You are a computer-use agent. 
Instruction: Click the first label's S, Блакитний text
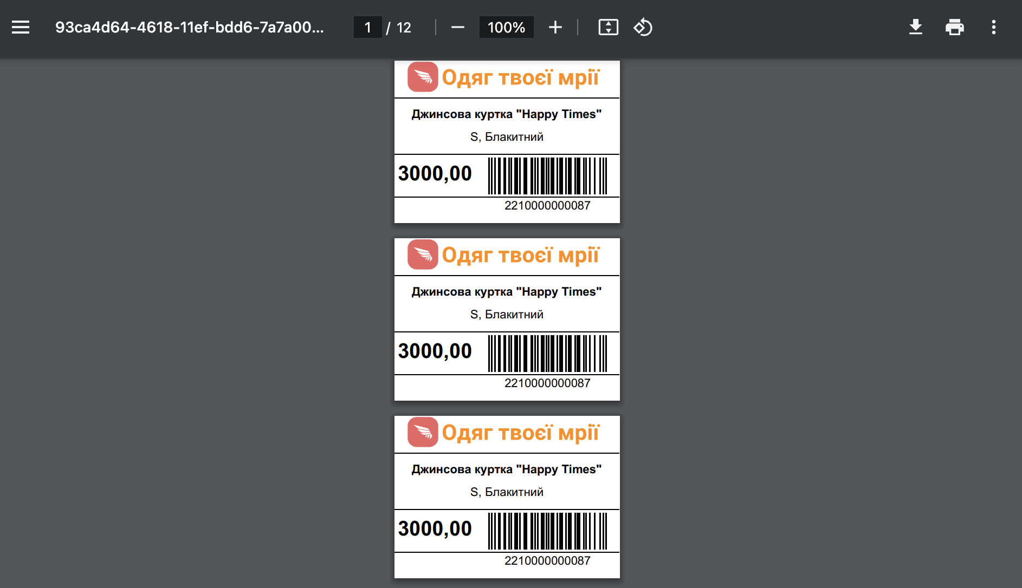click(507, 137)
